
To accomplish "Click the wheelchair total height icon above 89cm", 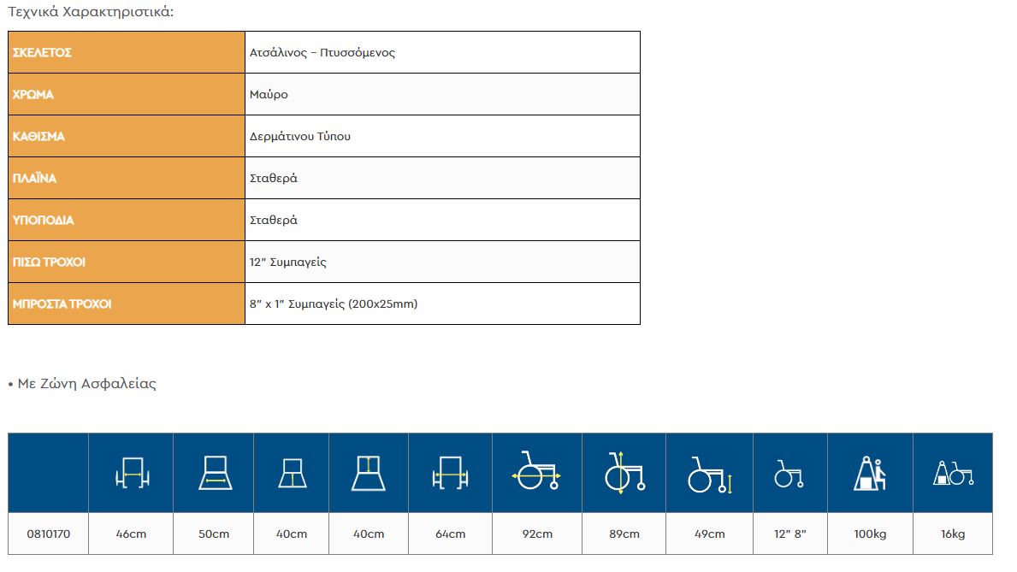I will 624,472.
